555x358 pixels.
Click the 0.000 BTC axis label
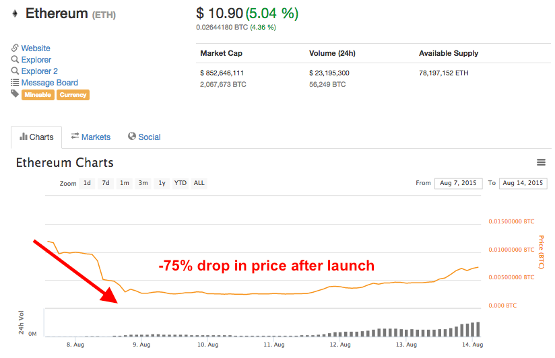(x=502, y=306)
